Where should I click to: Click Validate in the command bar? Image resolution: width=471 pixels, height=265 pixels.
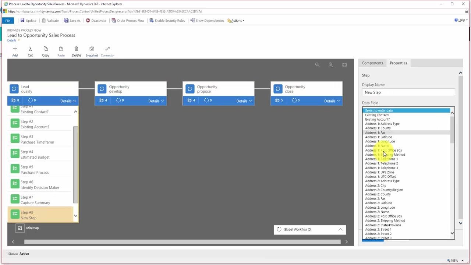50,21
